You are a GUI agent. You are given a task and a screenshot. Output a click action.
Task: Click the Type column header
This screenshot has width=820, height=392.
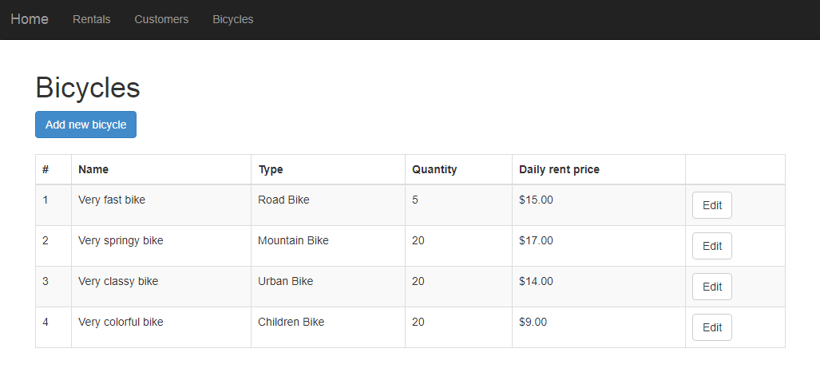tap(271, 169)
